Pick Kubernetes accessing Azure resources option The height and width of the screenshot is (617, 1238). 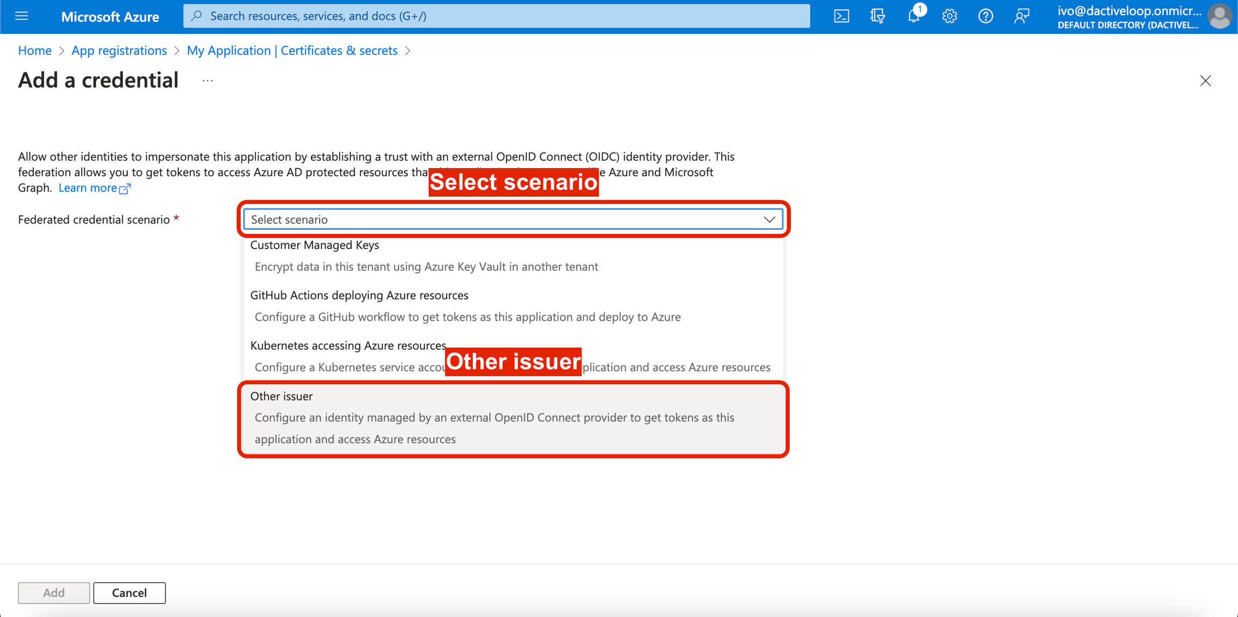(x=348, y=346)
